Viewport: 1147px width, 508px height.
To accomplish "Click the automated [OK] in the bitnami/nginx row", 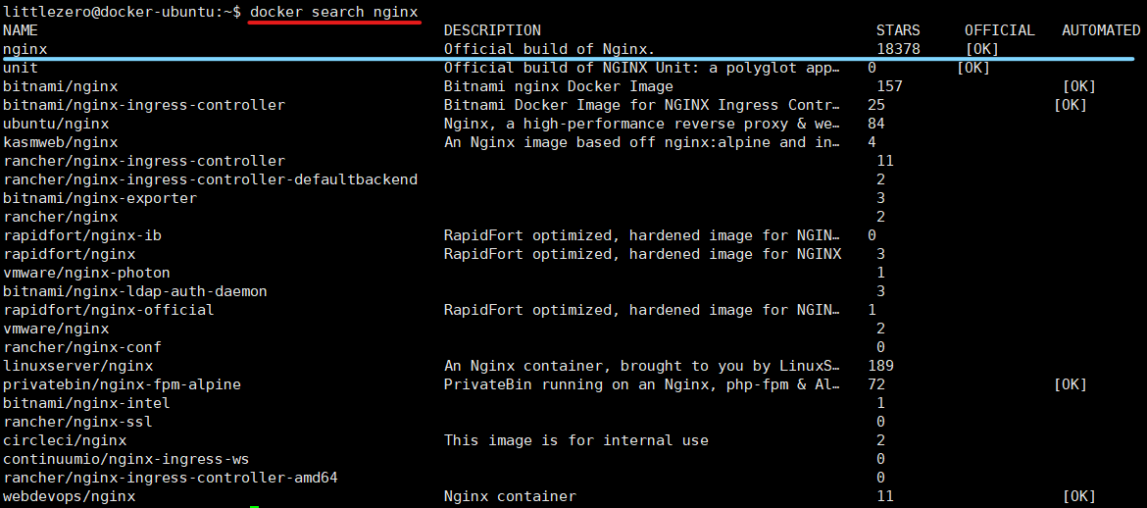I will [1079, 86].
